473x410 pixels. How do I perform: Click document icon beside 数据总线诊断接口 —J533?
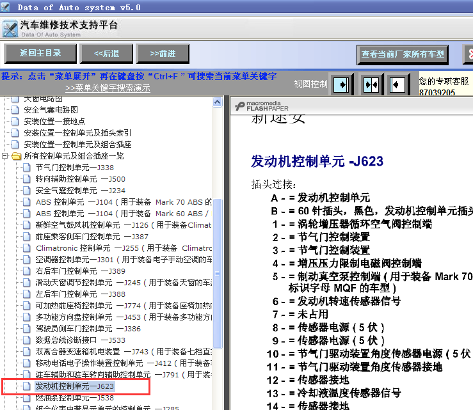click(x=27, y=340)
